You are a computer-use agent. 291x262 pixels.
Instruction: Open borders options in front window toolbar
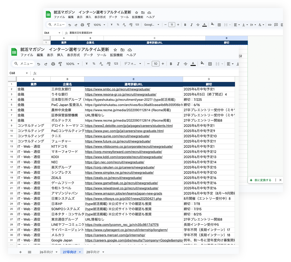(x=210, y=64)
